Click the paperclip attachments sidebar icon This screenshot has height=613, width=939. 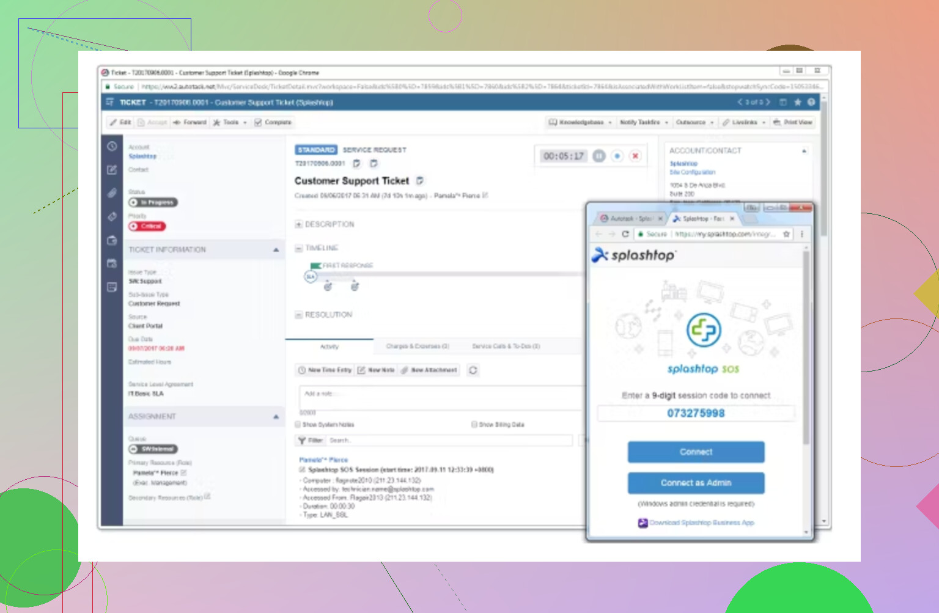pos(112,193)
